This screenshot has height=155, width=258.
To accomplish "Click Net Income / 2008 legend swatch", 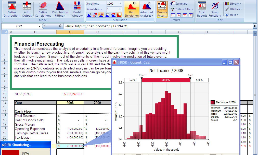I will click(x=213, y=102).
